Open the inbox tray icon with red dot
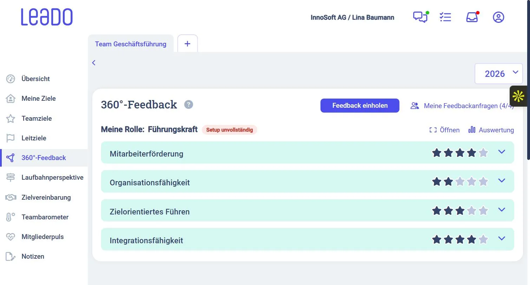The image size is (530, 285). click(x=472, y=17)
